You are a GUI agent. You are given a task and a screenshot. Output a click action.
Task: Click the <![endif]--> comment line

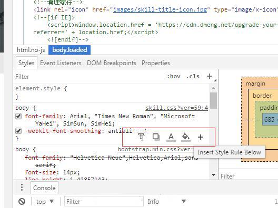tap(68, 39)
